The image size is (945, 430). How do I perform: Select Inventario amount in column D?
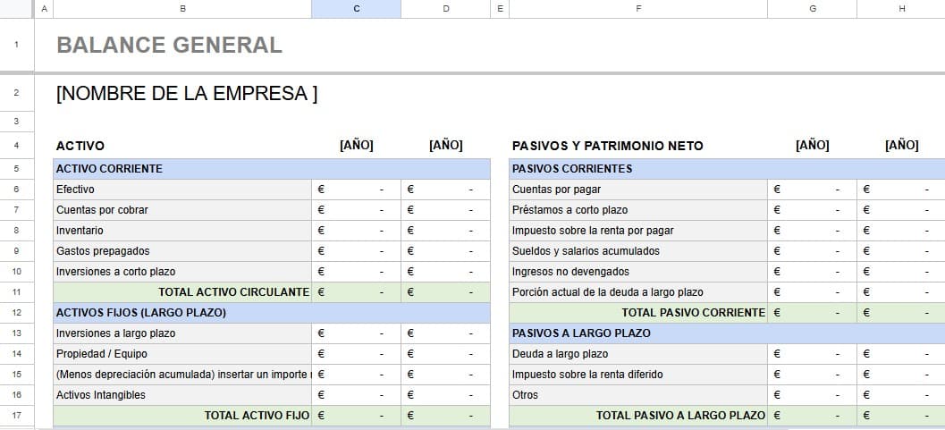tap(445, 230)
